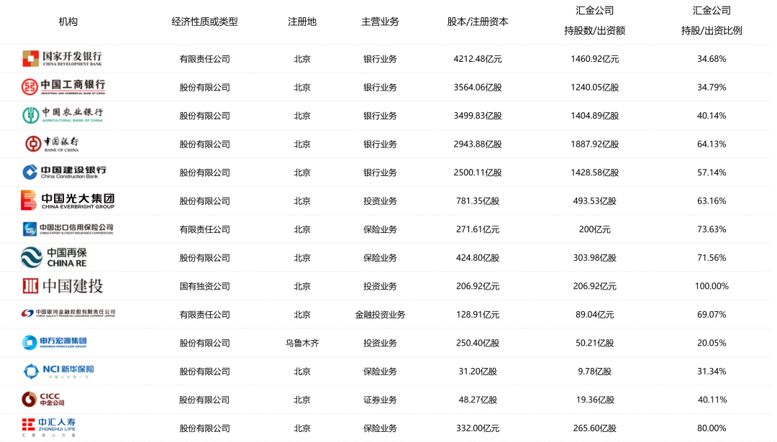Click the 中汇人寿 Zhonghui Life logo
The image size is (777, 442).
pos(49,427)
